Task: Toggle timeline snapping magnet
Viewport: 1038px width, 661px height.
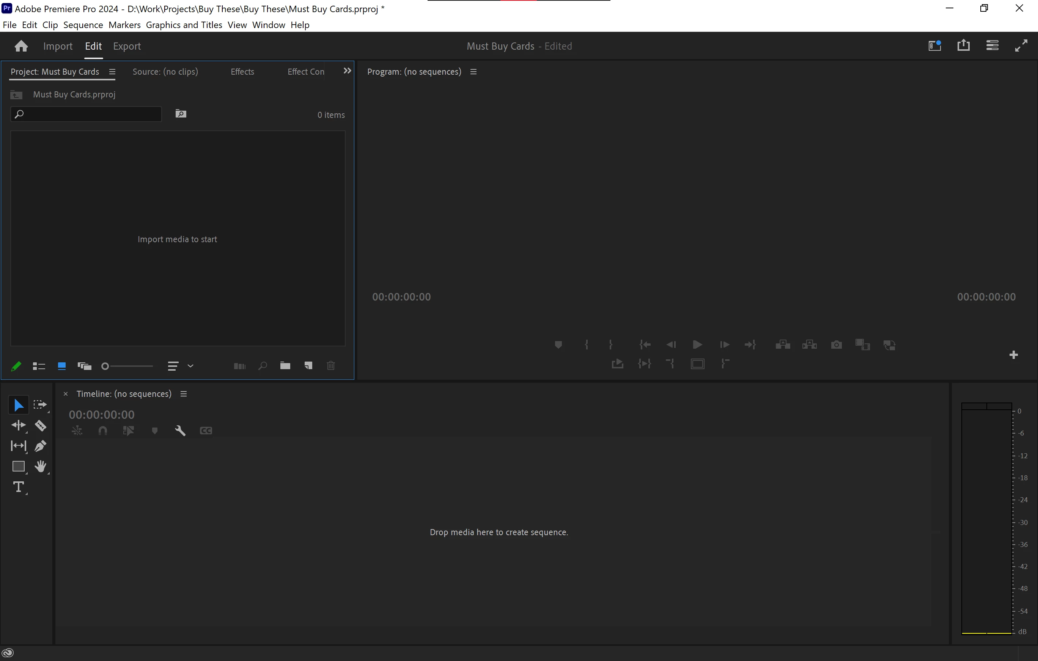Action: tap(102, 431)
